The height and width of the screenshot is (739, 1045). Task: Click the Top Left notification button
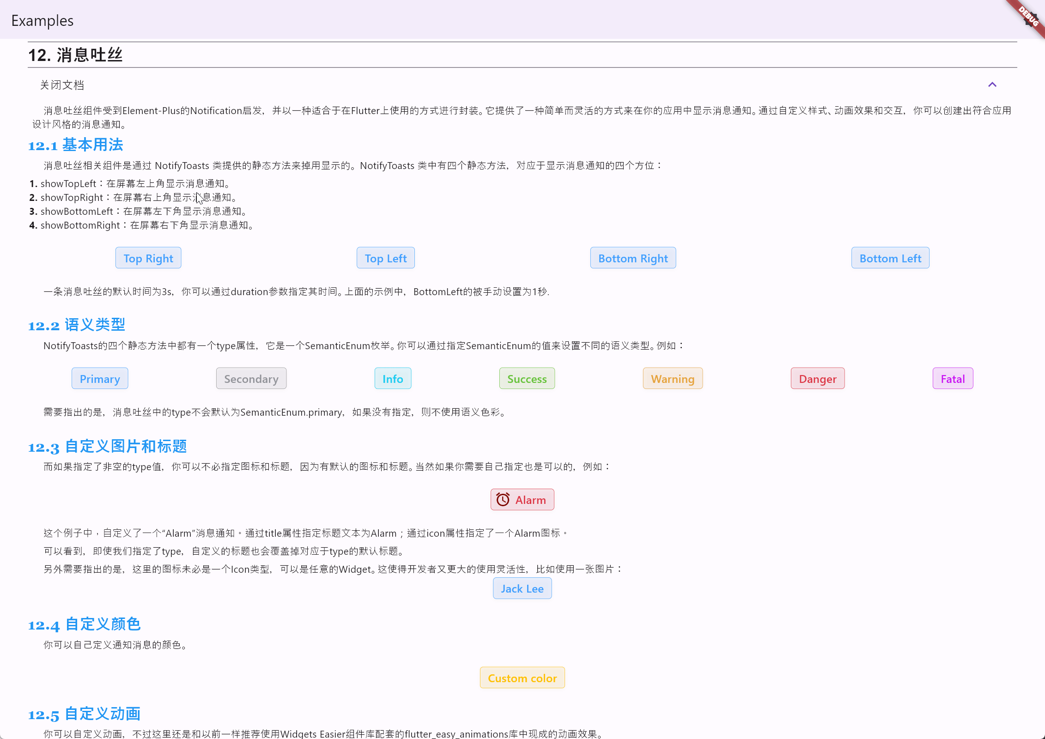(x=386, y=258)
